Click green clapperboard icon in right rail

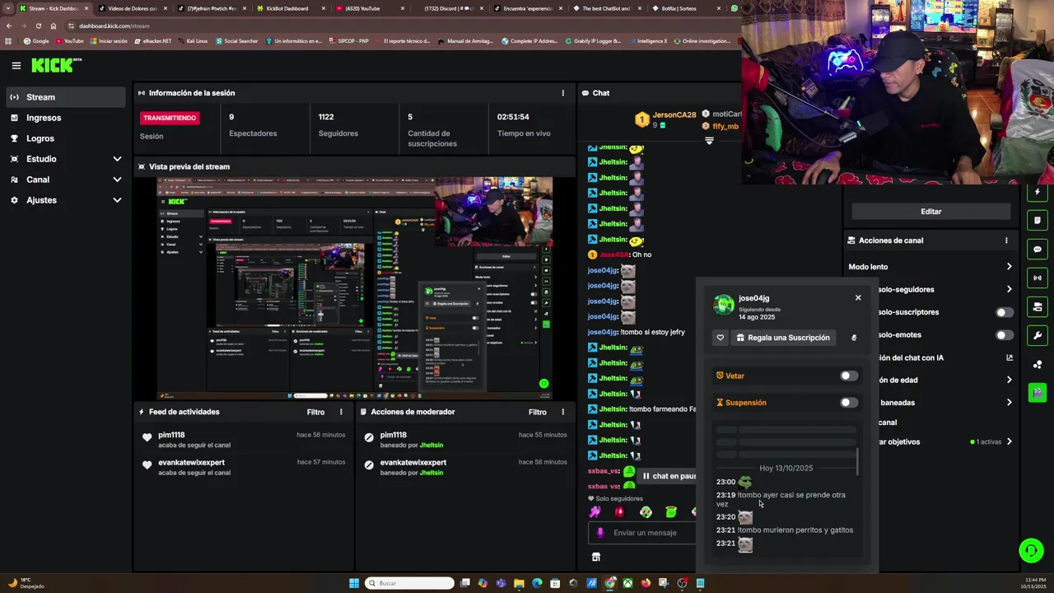[1038, 392]
